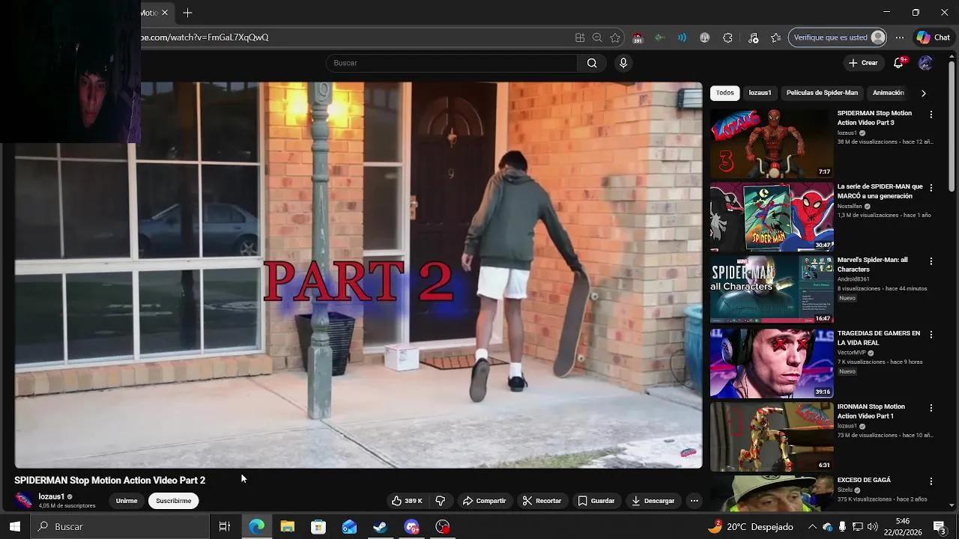959x539 pixels.
Task: Select the Todos filter chip
Action: [724, 93]
